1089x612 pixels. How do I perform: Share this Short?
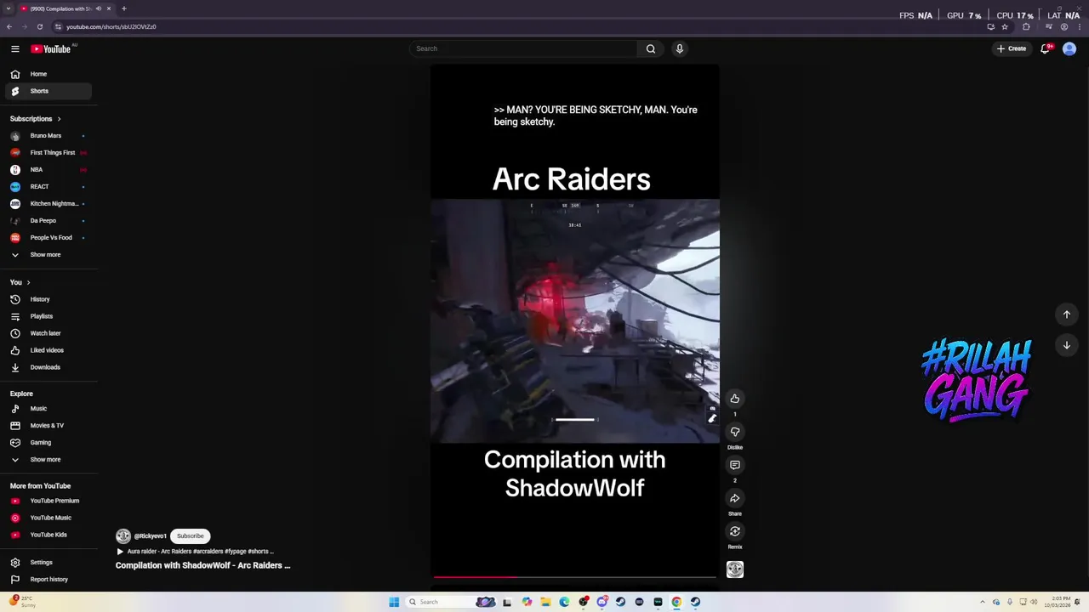pyautogui.click(x=735, y=498)
